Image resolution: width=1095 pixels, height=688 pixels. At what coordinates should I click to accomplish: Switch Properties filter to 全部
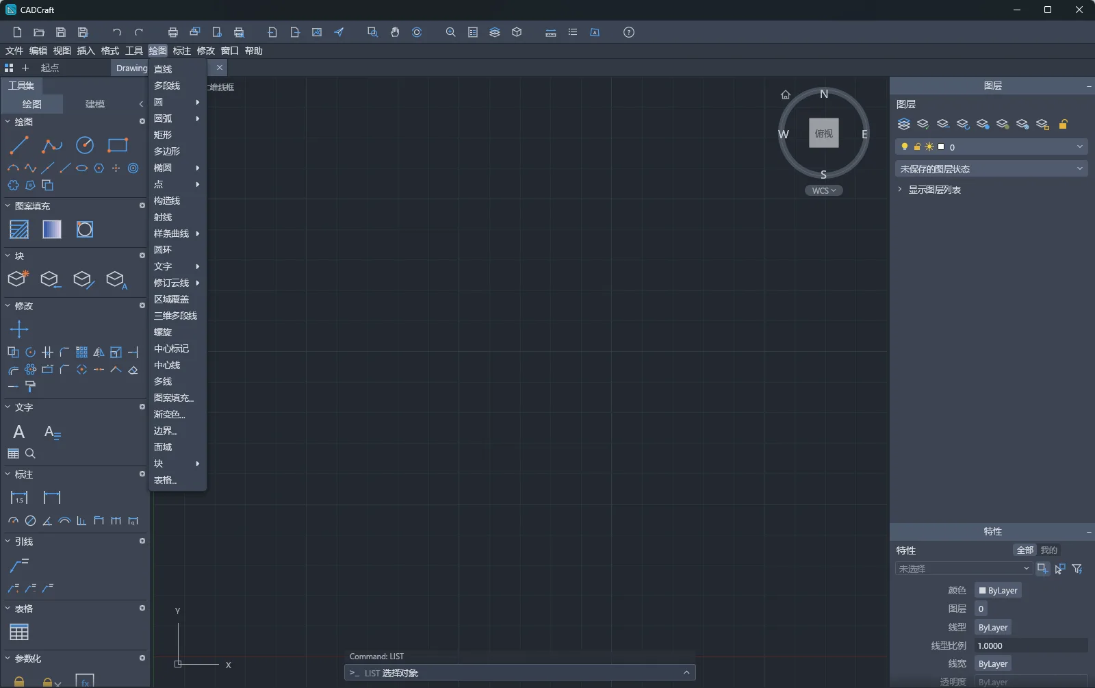coord(1025,550)
